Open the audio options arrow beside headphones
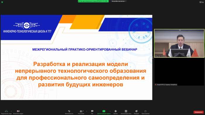This screenshot has height=115, width=205. point(11,111)
